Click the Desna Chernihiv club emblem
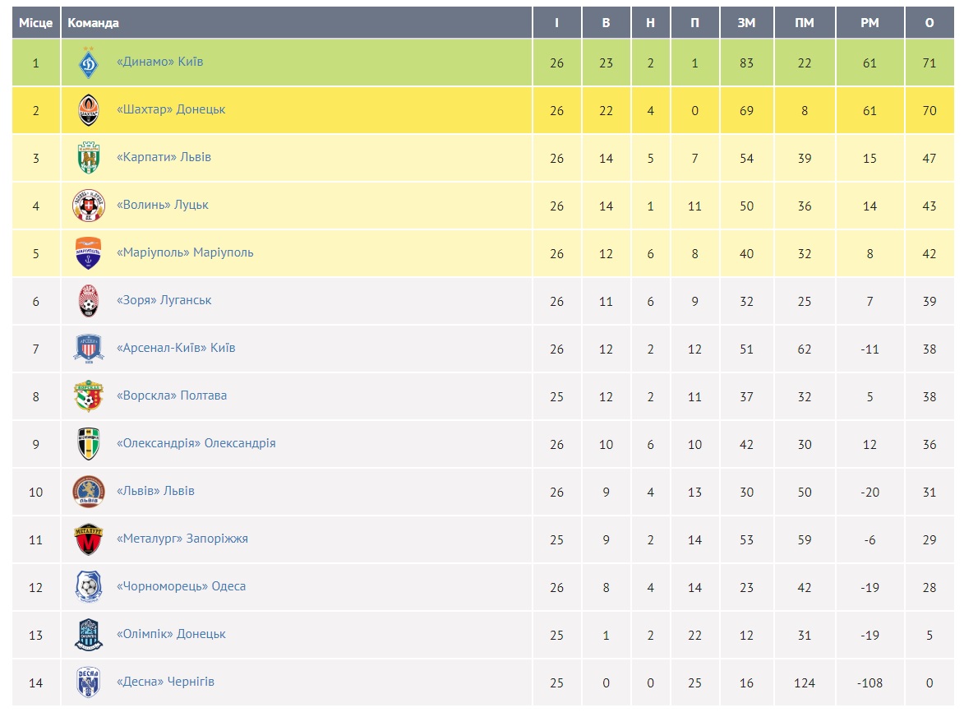 coord(89,682)
